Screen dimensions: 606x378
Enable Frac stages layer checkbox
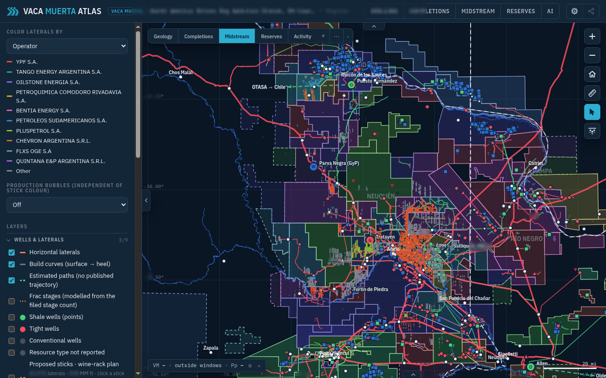(x=12, y=301)
